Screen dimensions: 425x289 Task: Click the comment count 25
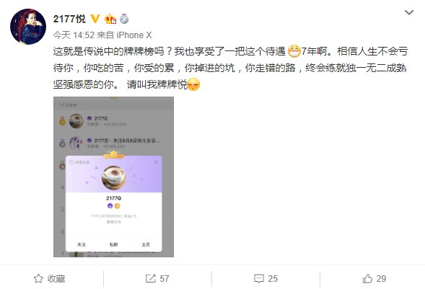tap(273, 279)
